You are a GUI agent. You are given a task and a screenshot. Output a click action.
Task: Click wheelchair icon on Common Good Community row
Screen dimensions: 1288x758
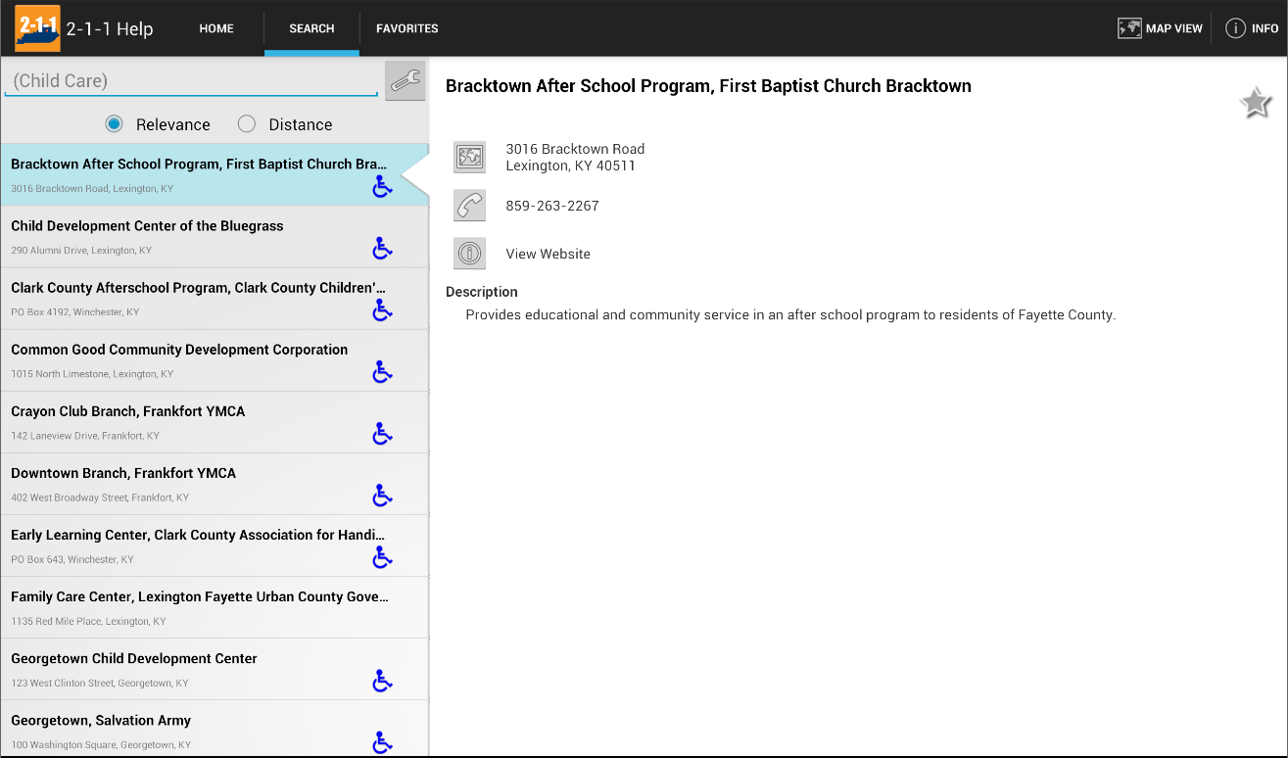[x=382, y=372]
